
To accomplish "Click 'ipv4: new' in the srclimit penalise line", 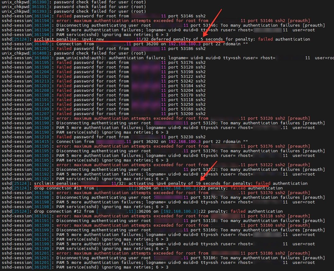I will pyautogui.click(x=93, y=39).
